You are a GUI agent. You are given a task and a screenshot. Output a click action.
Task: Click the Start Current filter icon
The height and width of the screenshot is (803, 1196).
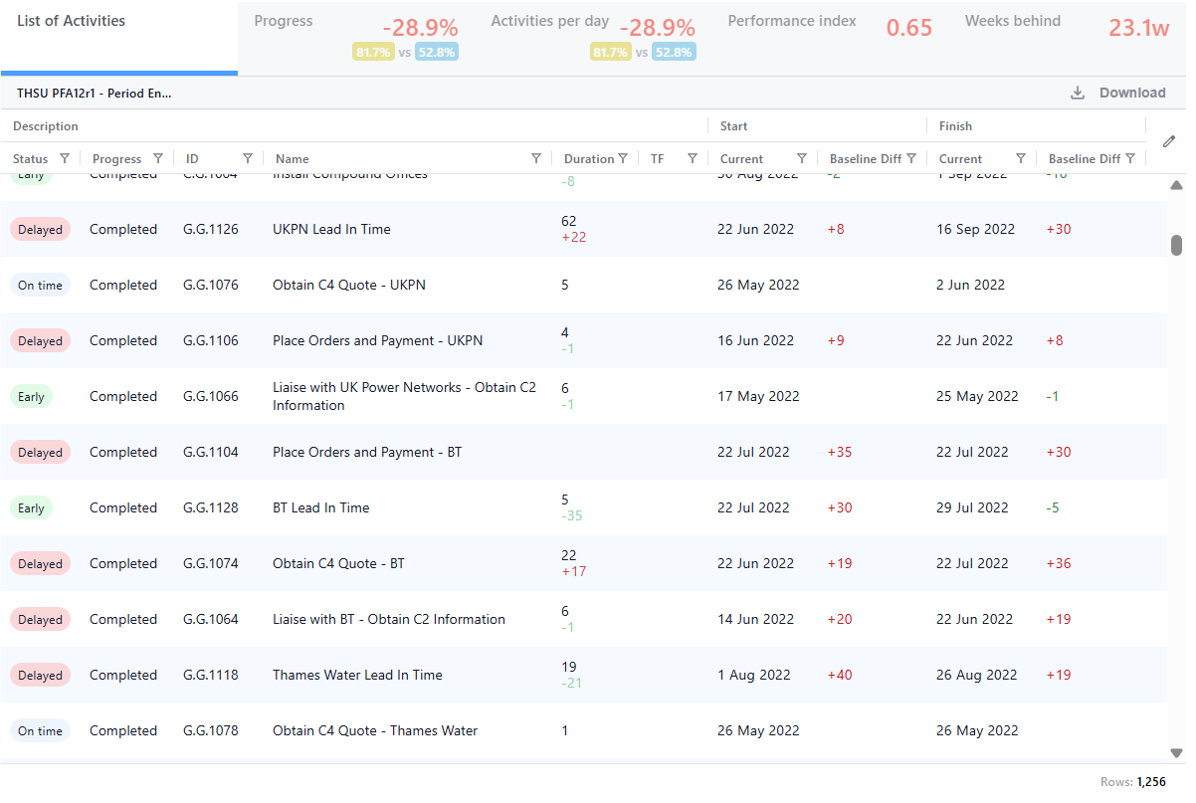802,158
